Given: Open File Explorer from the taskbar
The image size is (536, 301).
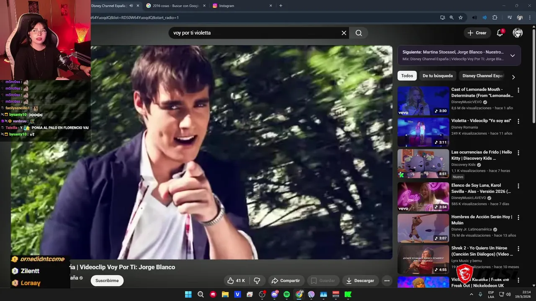Looking at the screenshot, I should [x=225, y=294].
